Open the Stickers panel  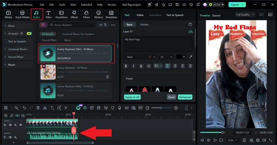pos(99,15)
